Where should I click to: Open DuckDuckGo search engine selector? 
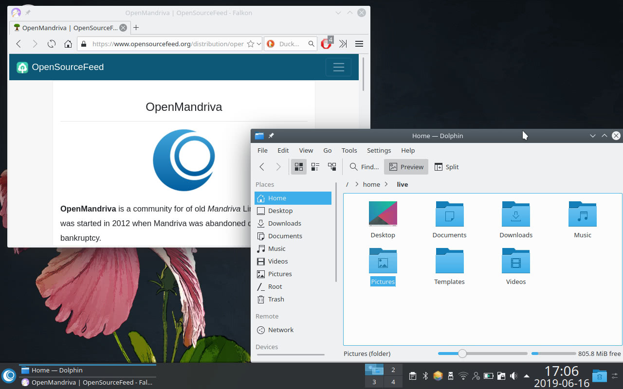coord(271,44)
